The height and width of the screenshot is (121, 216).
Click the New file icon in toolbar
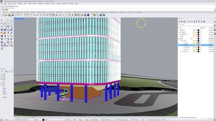[3, 15]
